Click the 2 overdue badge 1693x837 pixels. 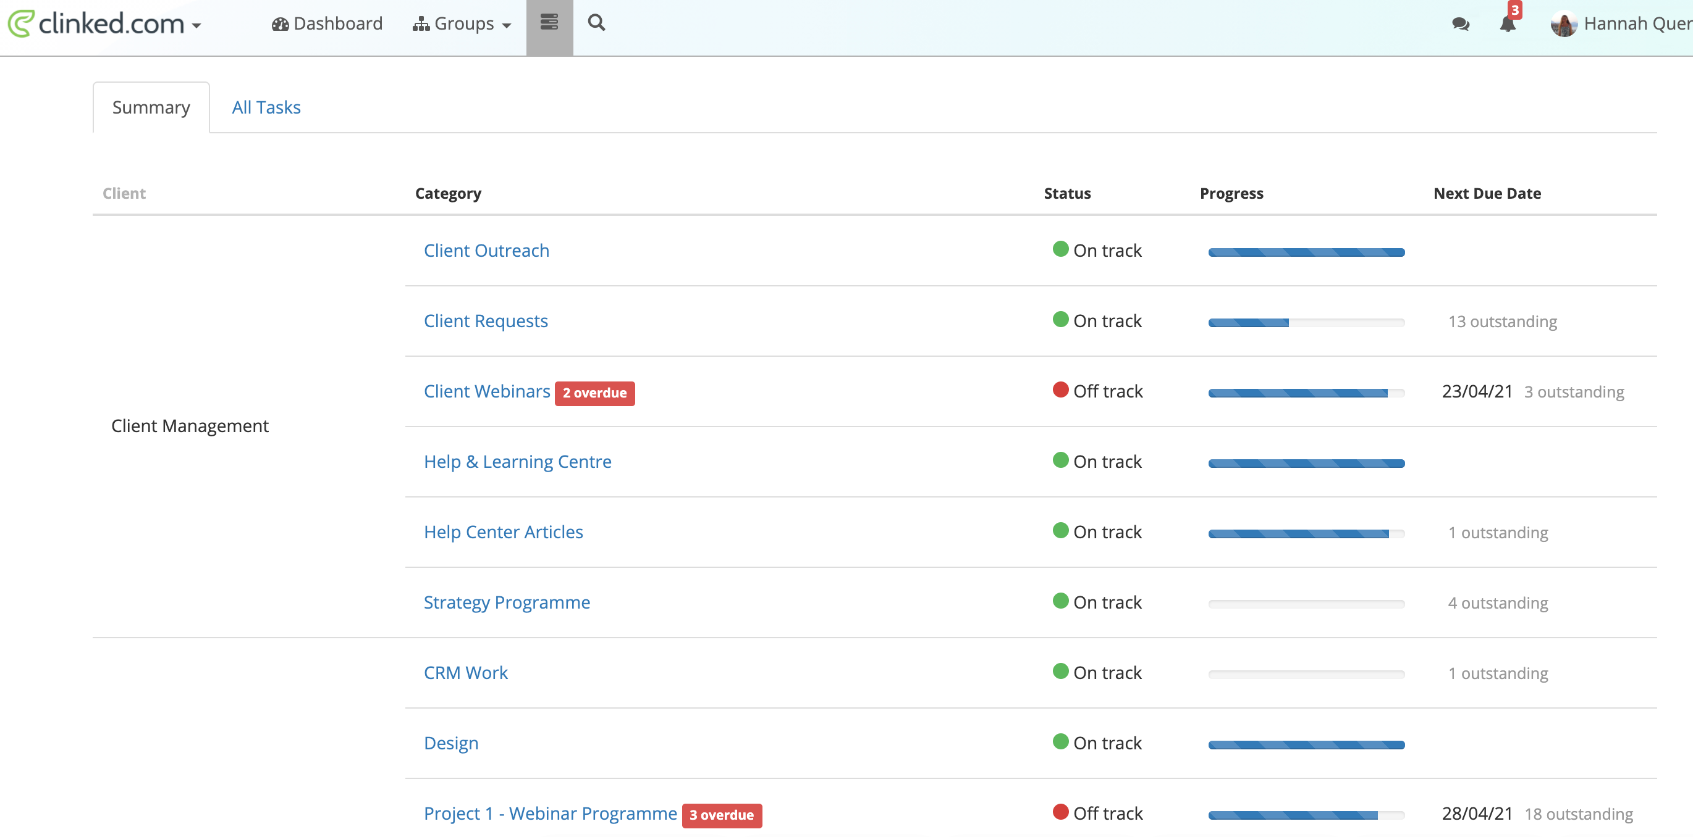click(x=594, y=393)
